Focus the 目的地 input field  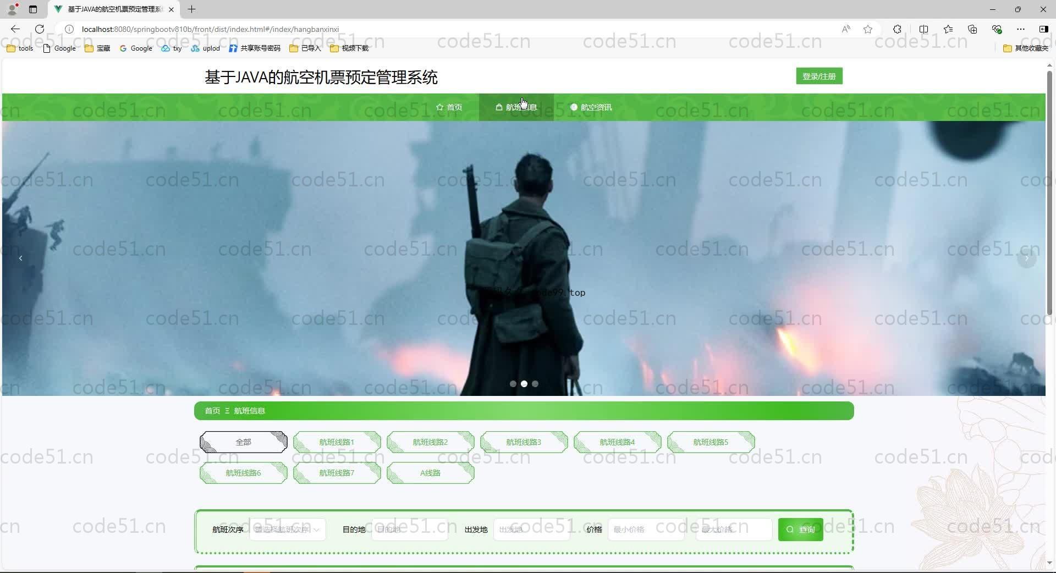[x=410, y=530]
